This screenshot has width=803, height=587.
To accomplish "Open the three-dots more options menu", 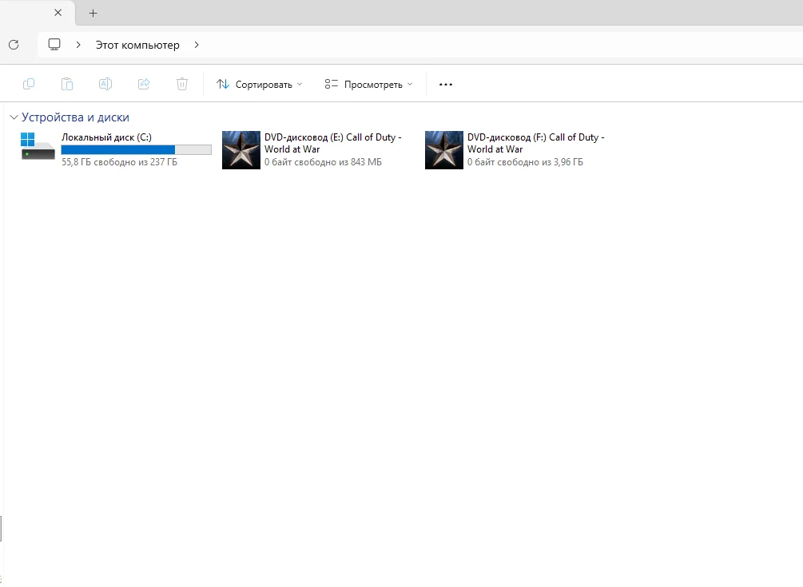I will point(446,85).
